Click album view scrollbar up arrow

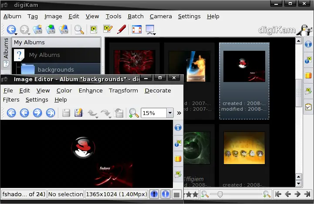pos(299,41)
